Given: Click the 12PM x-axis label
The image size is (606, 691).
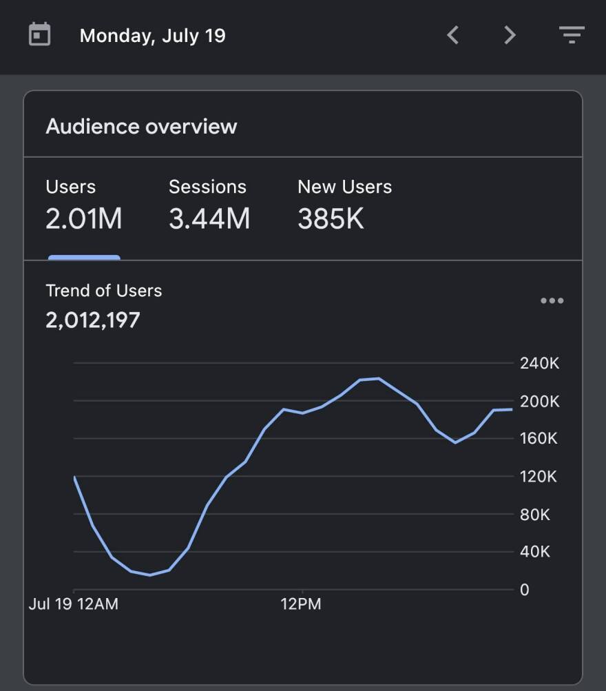Looking at the screenshot, I should [301, 604].
